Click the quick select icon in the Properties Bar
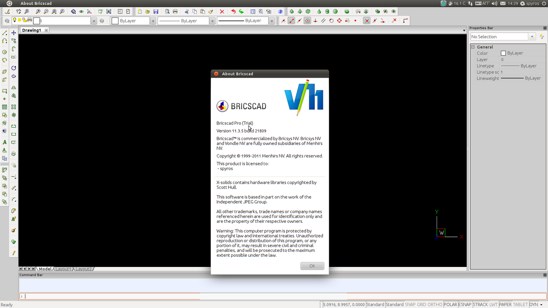 [542, 37]
